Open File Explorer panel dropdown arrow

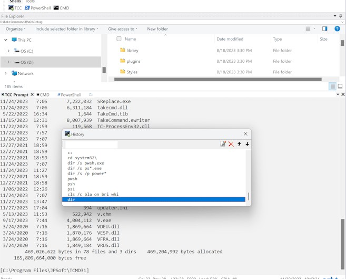coord(335,16)
